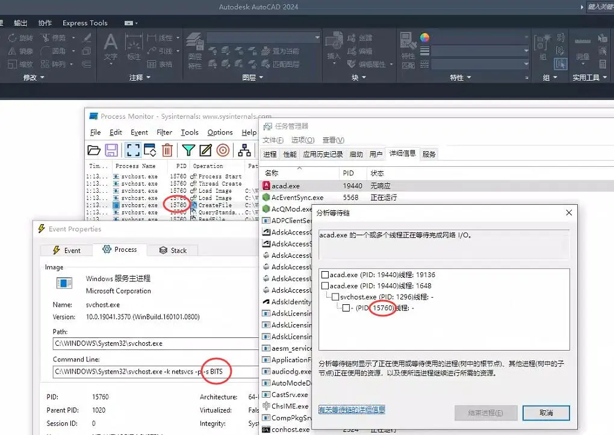This screenshot has width=614, height=435.
Task: Expand the Block (块) panel in AutoCAD
Action: [x=359, y=78]
